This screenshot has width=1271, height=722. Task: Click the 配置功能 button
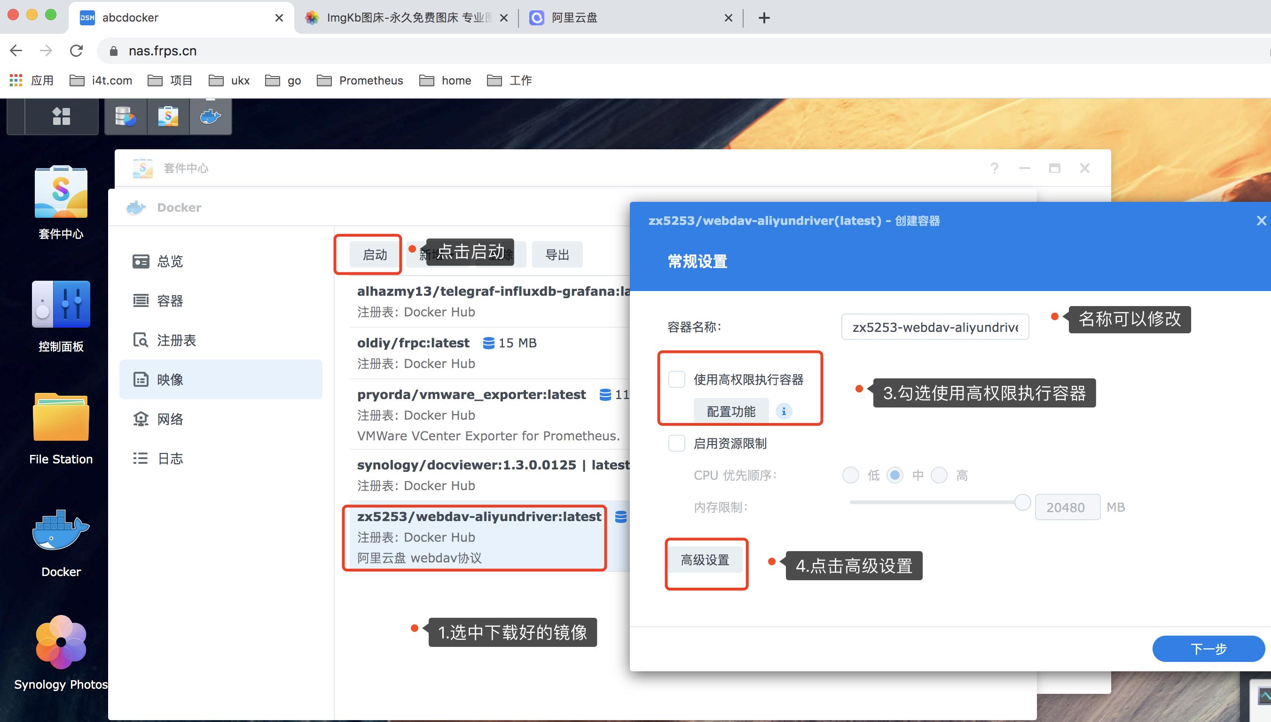[x=731, y=411]
